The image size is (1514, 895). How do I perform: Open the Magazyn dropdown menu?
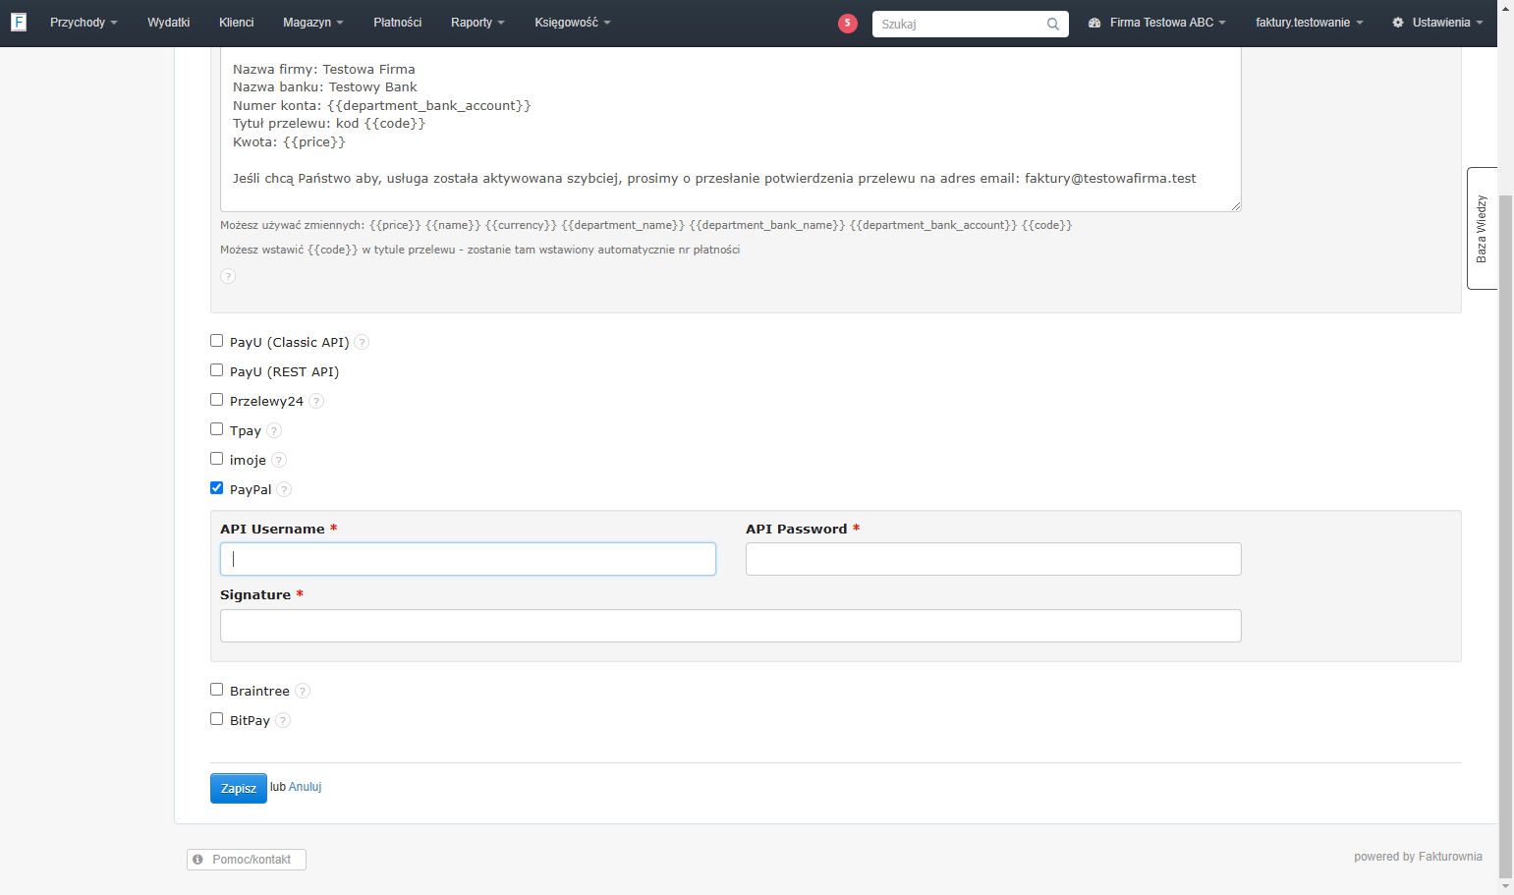tap(312, 23)
